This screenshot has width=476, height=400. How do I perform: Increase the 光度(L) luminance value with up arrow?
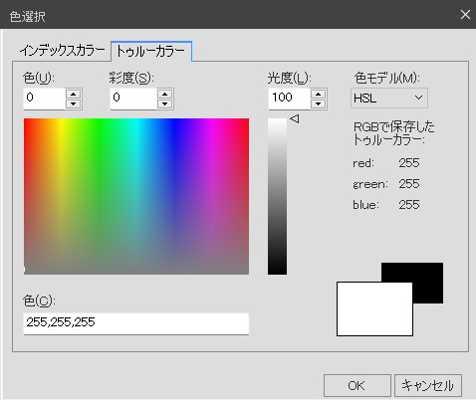(x=318, y=94)
